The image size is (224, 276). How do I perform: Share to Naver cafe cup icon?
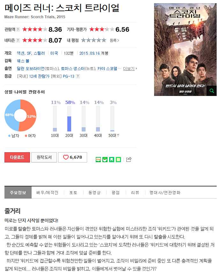(105, 160)
